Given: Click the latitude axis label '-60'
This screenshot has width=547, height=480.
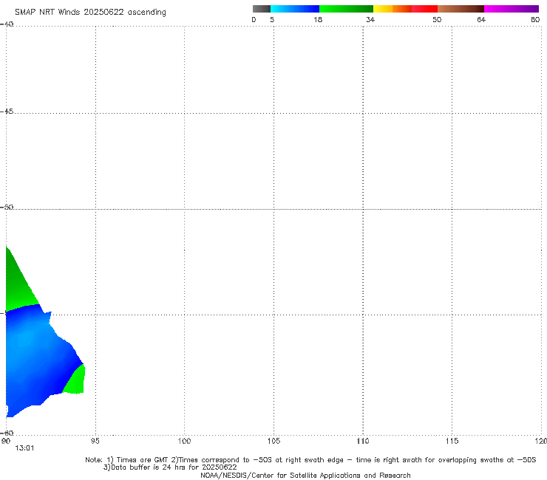Looking at the screenshot, I should tap(7, 433).
